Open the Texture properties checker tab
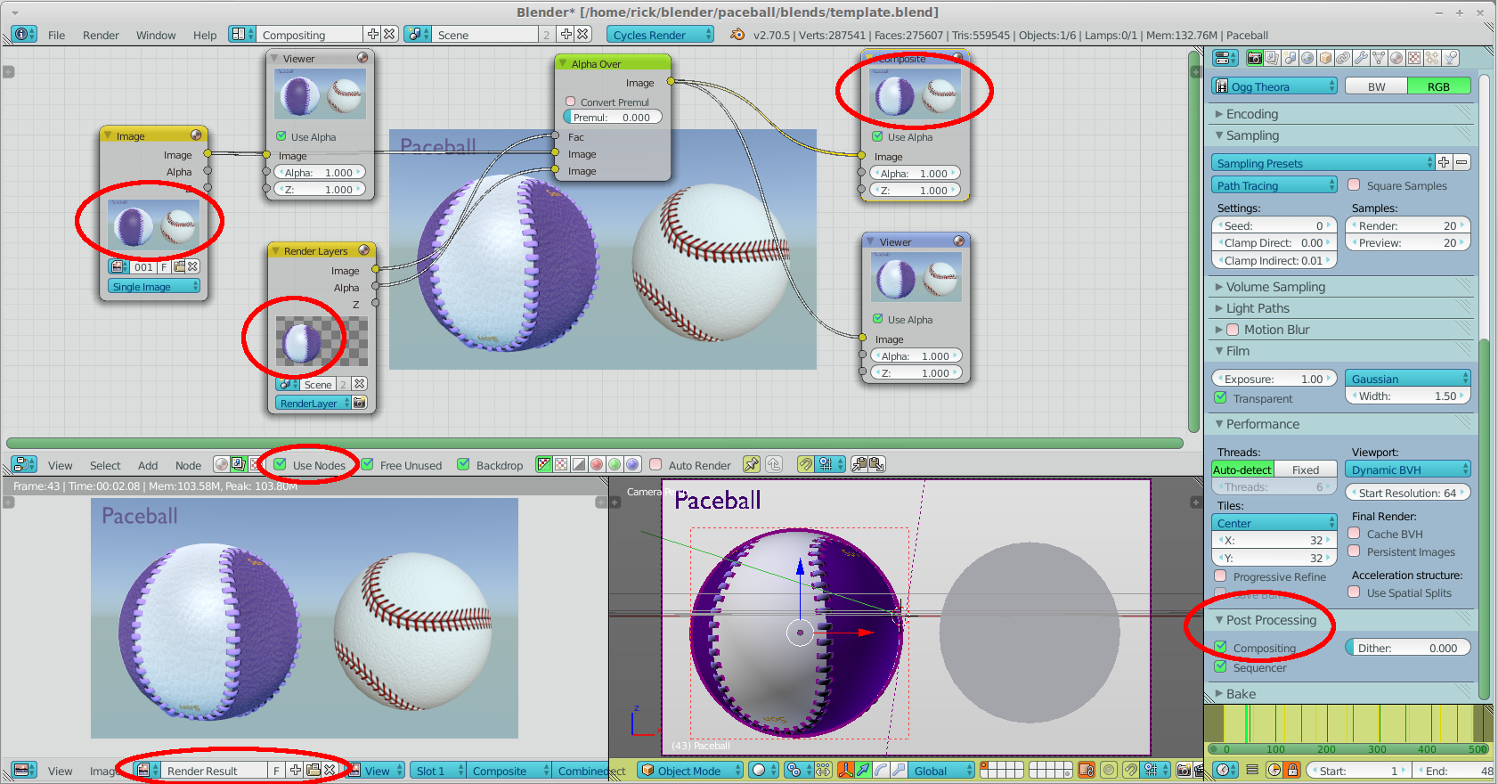This screenshot has height=784, width=1498. pos(1414,58)
